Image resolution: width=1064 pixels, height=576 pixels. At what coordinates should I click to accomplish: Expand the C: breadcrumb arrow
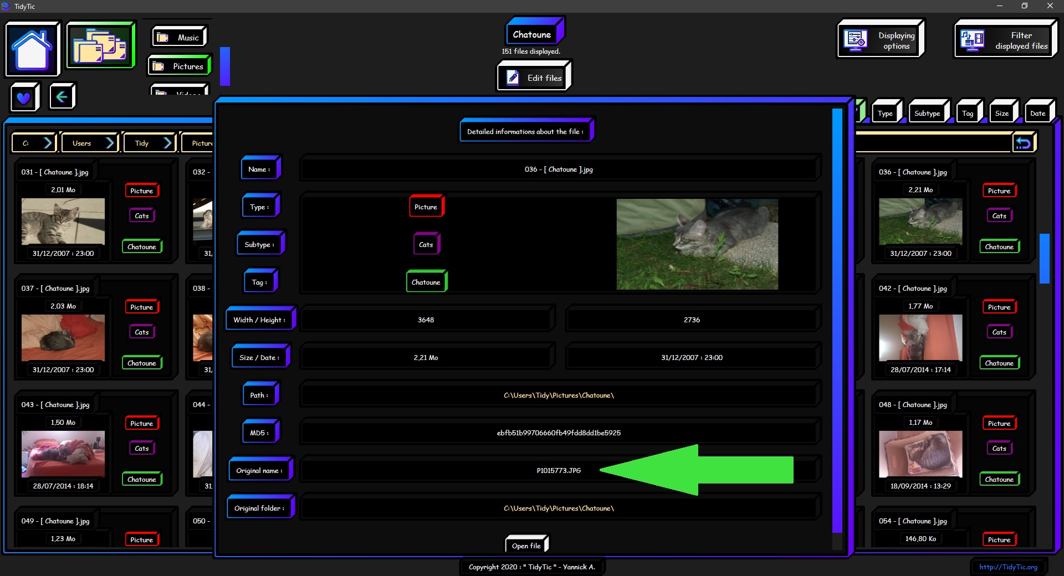point(48,143)
